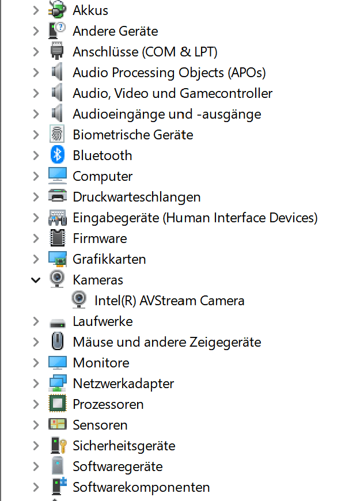Collapse the Kameras category

(36, 280)
